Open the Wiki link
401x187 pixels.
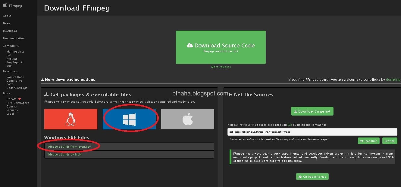point(9,66)
